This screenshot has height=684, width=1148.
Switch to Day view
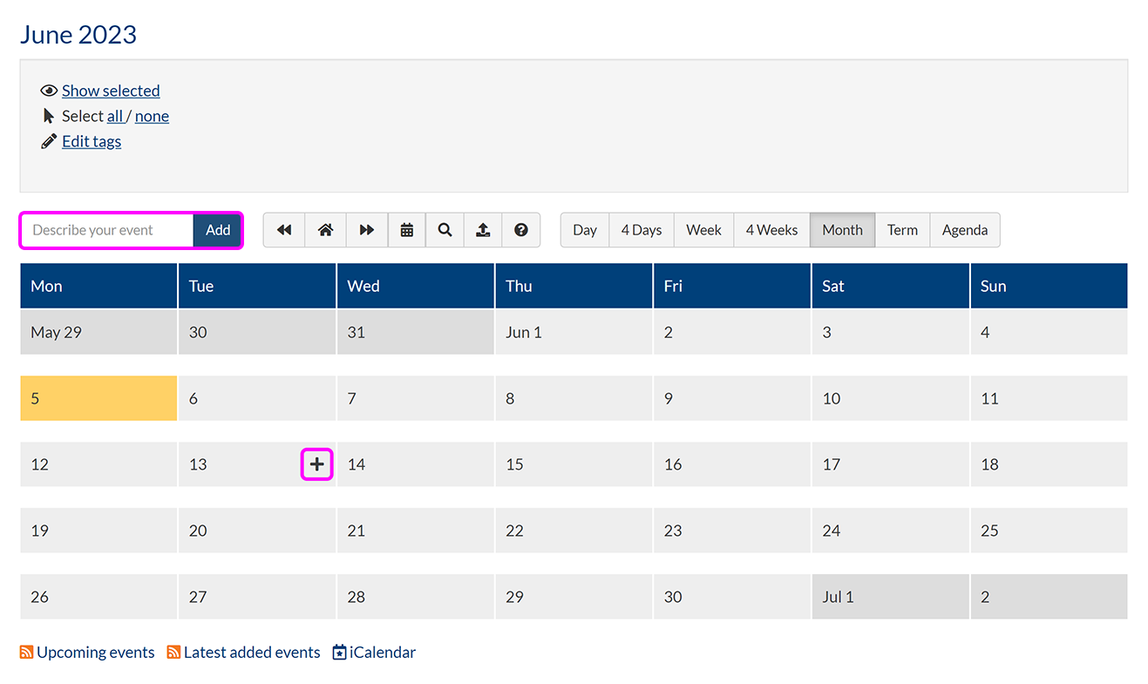(x=585, y=230)
